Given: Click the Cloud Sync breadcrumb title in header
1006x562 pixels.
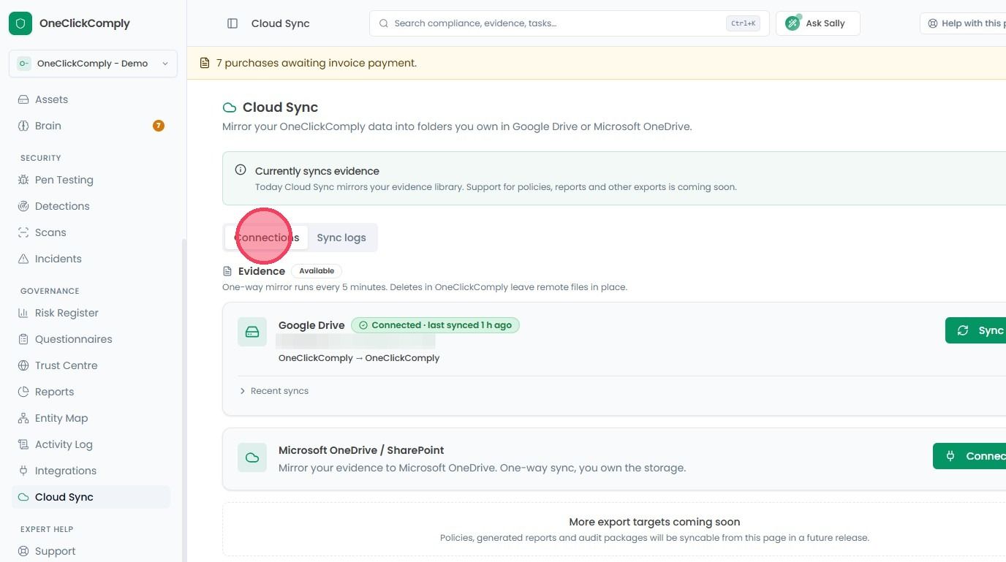Looking at the screenshot, I should coord(281,23).
